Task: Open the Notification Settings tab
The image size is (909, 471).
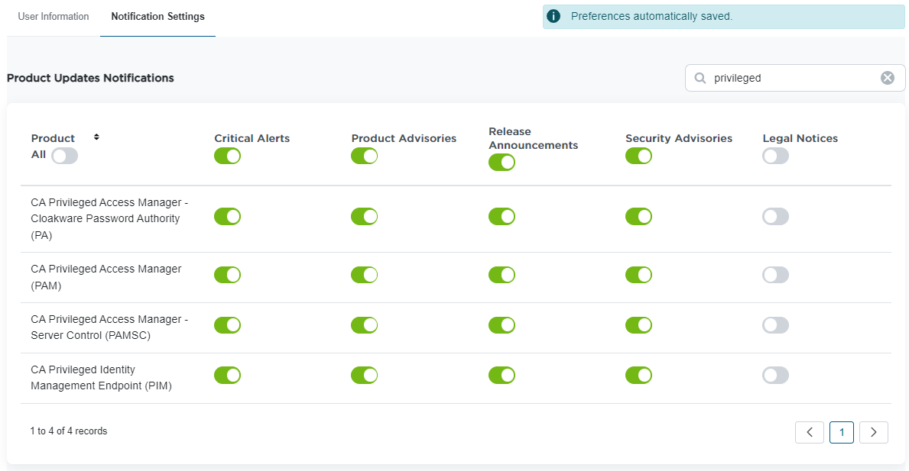Action: point(157,17)
